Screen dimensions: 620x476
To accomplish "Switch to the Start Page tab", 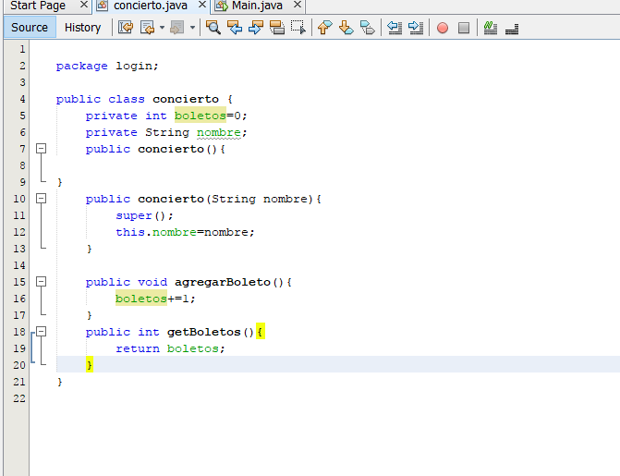I will [38, 6].
